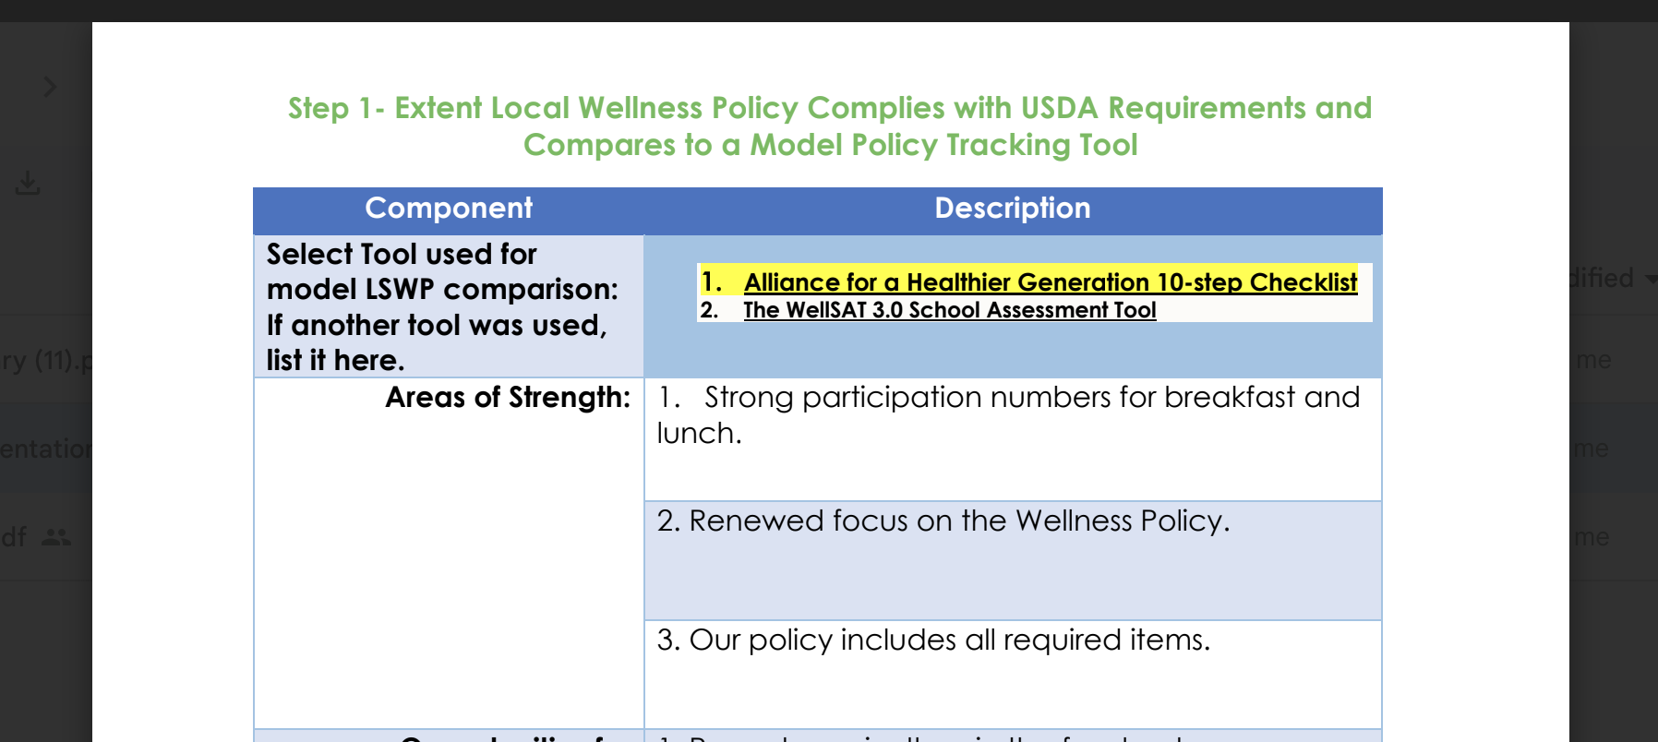Viewport: 1658px width, 742px height.
Task: Open the Alliance for a Healthier Generation Checklist link
Action: coord(1050,281)
